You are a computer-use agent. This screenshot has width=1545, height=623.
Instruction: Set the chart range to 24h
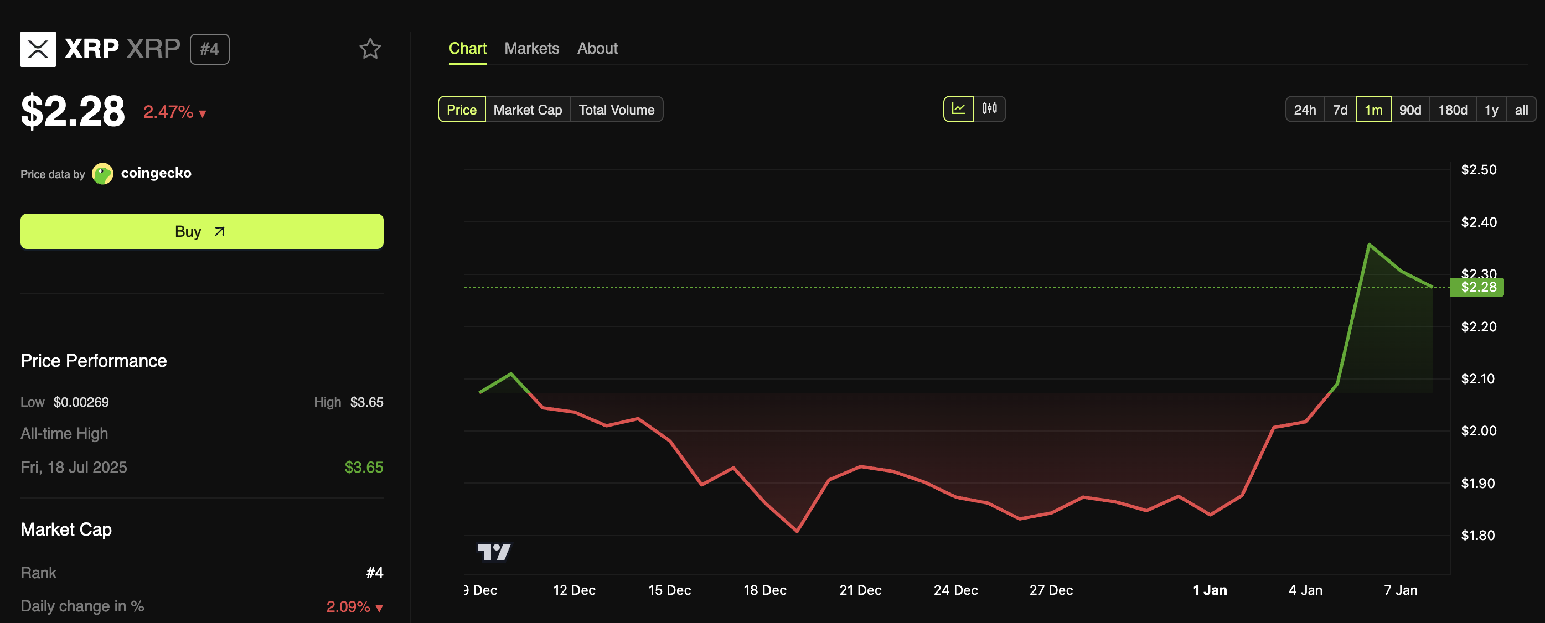click(1305, 110)
